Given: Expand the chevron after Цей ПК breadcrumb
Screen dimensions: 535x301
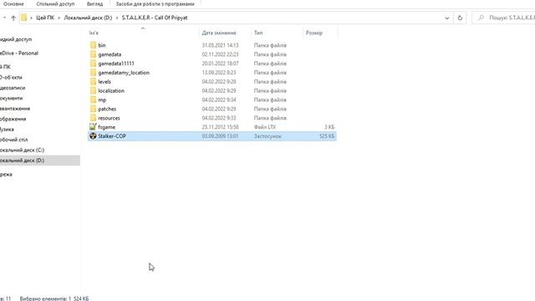Looking at the screenshot, I should (59, 18).
